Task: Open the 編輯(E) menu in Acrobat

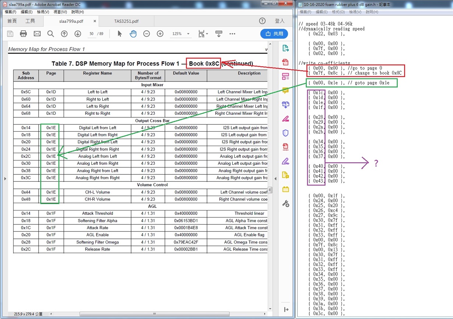Action: (27, 12)
